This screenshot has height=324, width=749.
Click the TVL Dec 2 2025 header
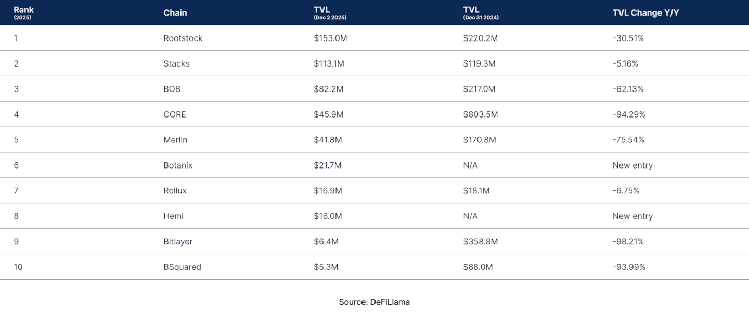pos(329,13)
